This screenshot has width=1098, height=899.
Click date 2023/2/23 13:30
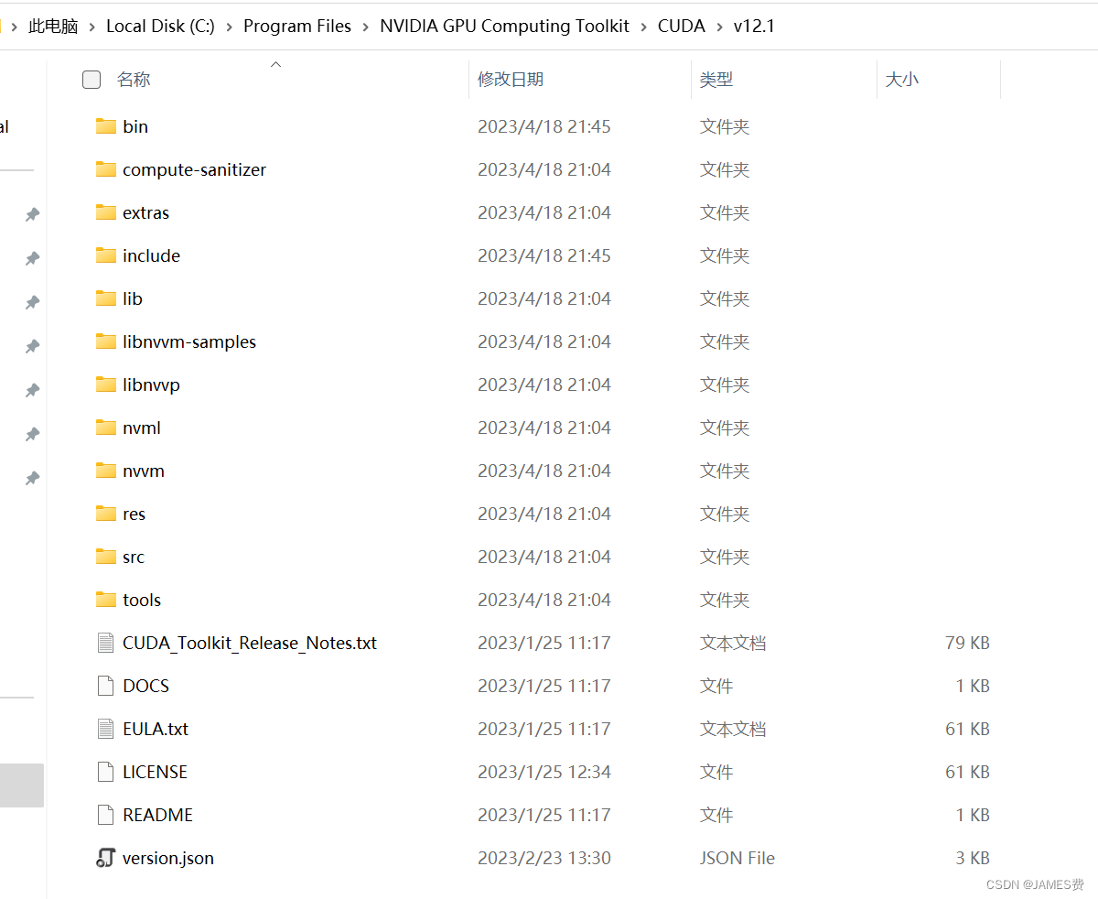click(544, 858)
